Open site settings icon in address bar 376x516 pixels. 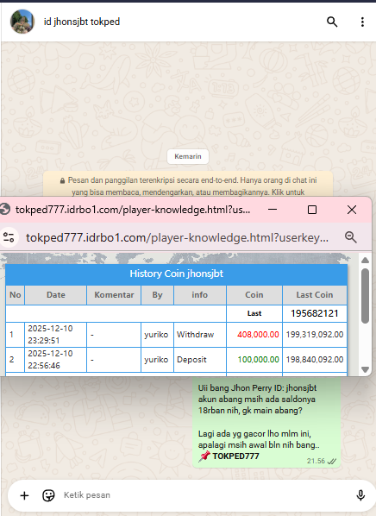click(9, 237)
